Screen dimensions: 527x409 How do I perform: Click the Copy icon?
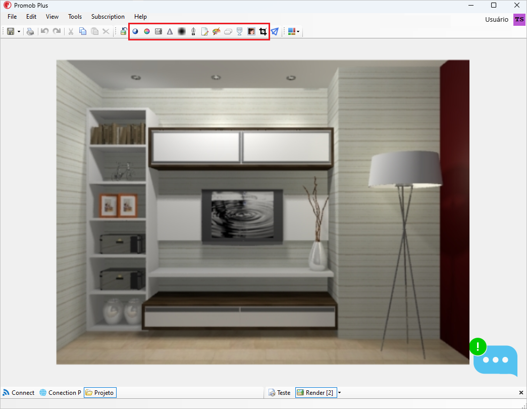click(x=83, y=31)
